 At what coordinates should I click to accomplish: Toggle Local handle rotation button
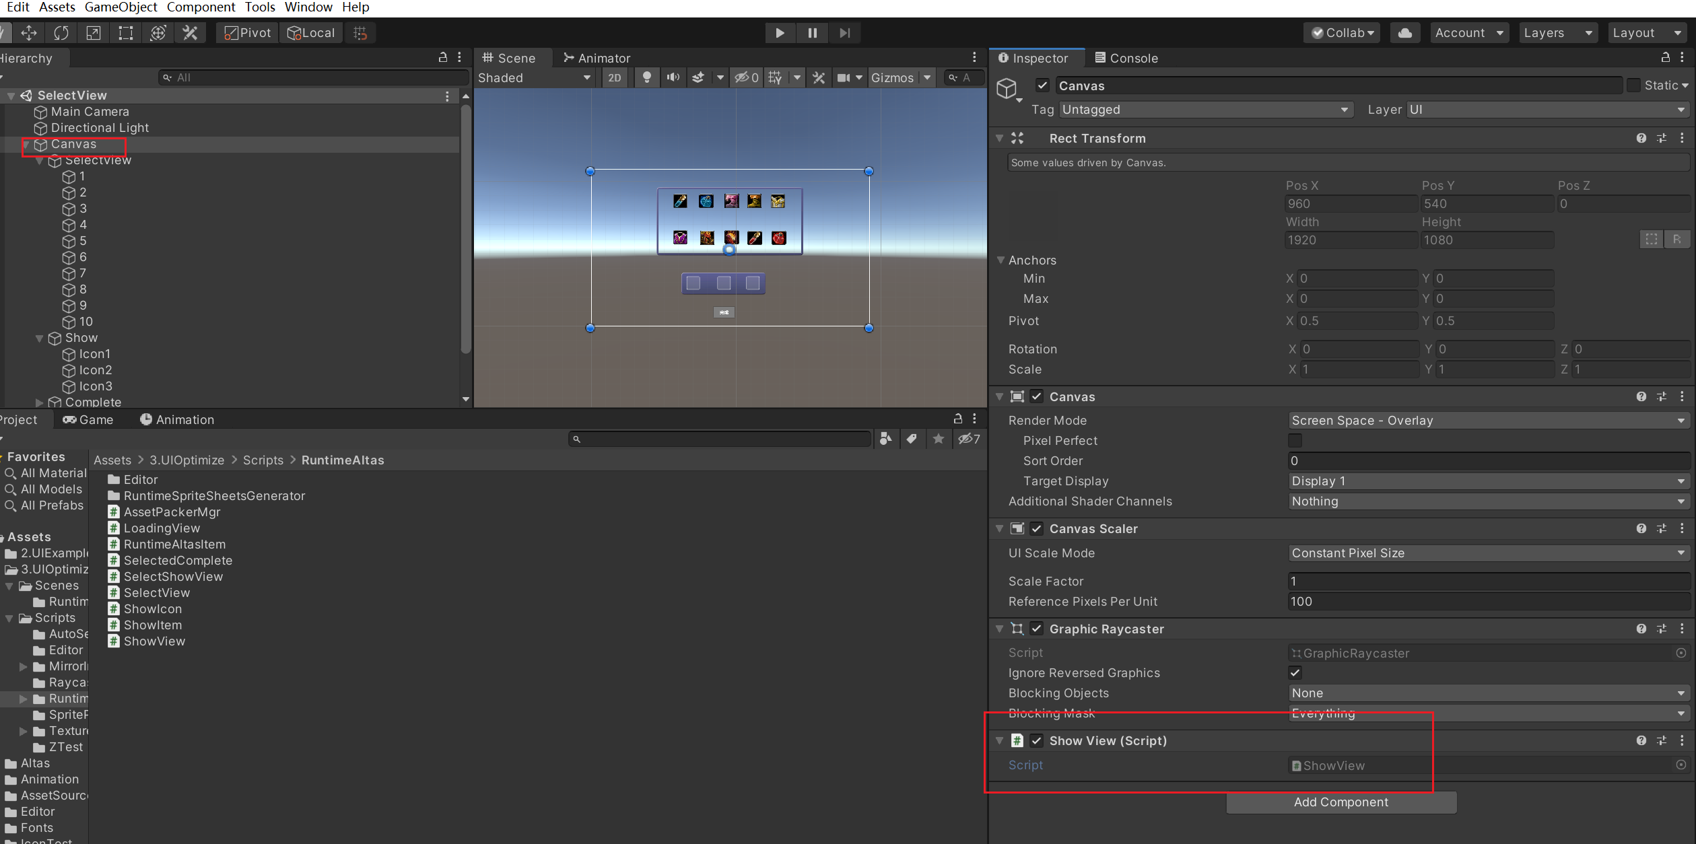[x=310, y=33]
